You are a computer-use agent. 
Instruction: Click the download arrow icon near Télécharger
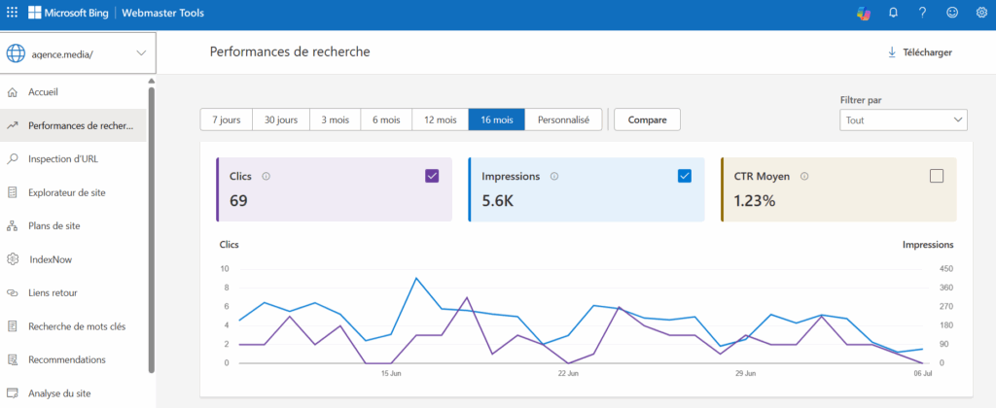[x=891, y=52]
